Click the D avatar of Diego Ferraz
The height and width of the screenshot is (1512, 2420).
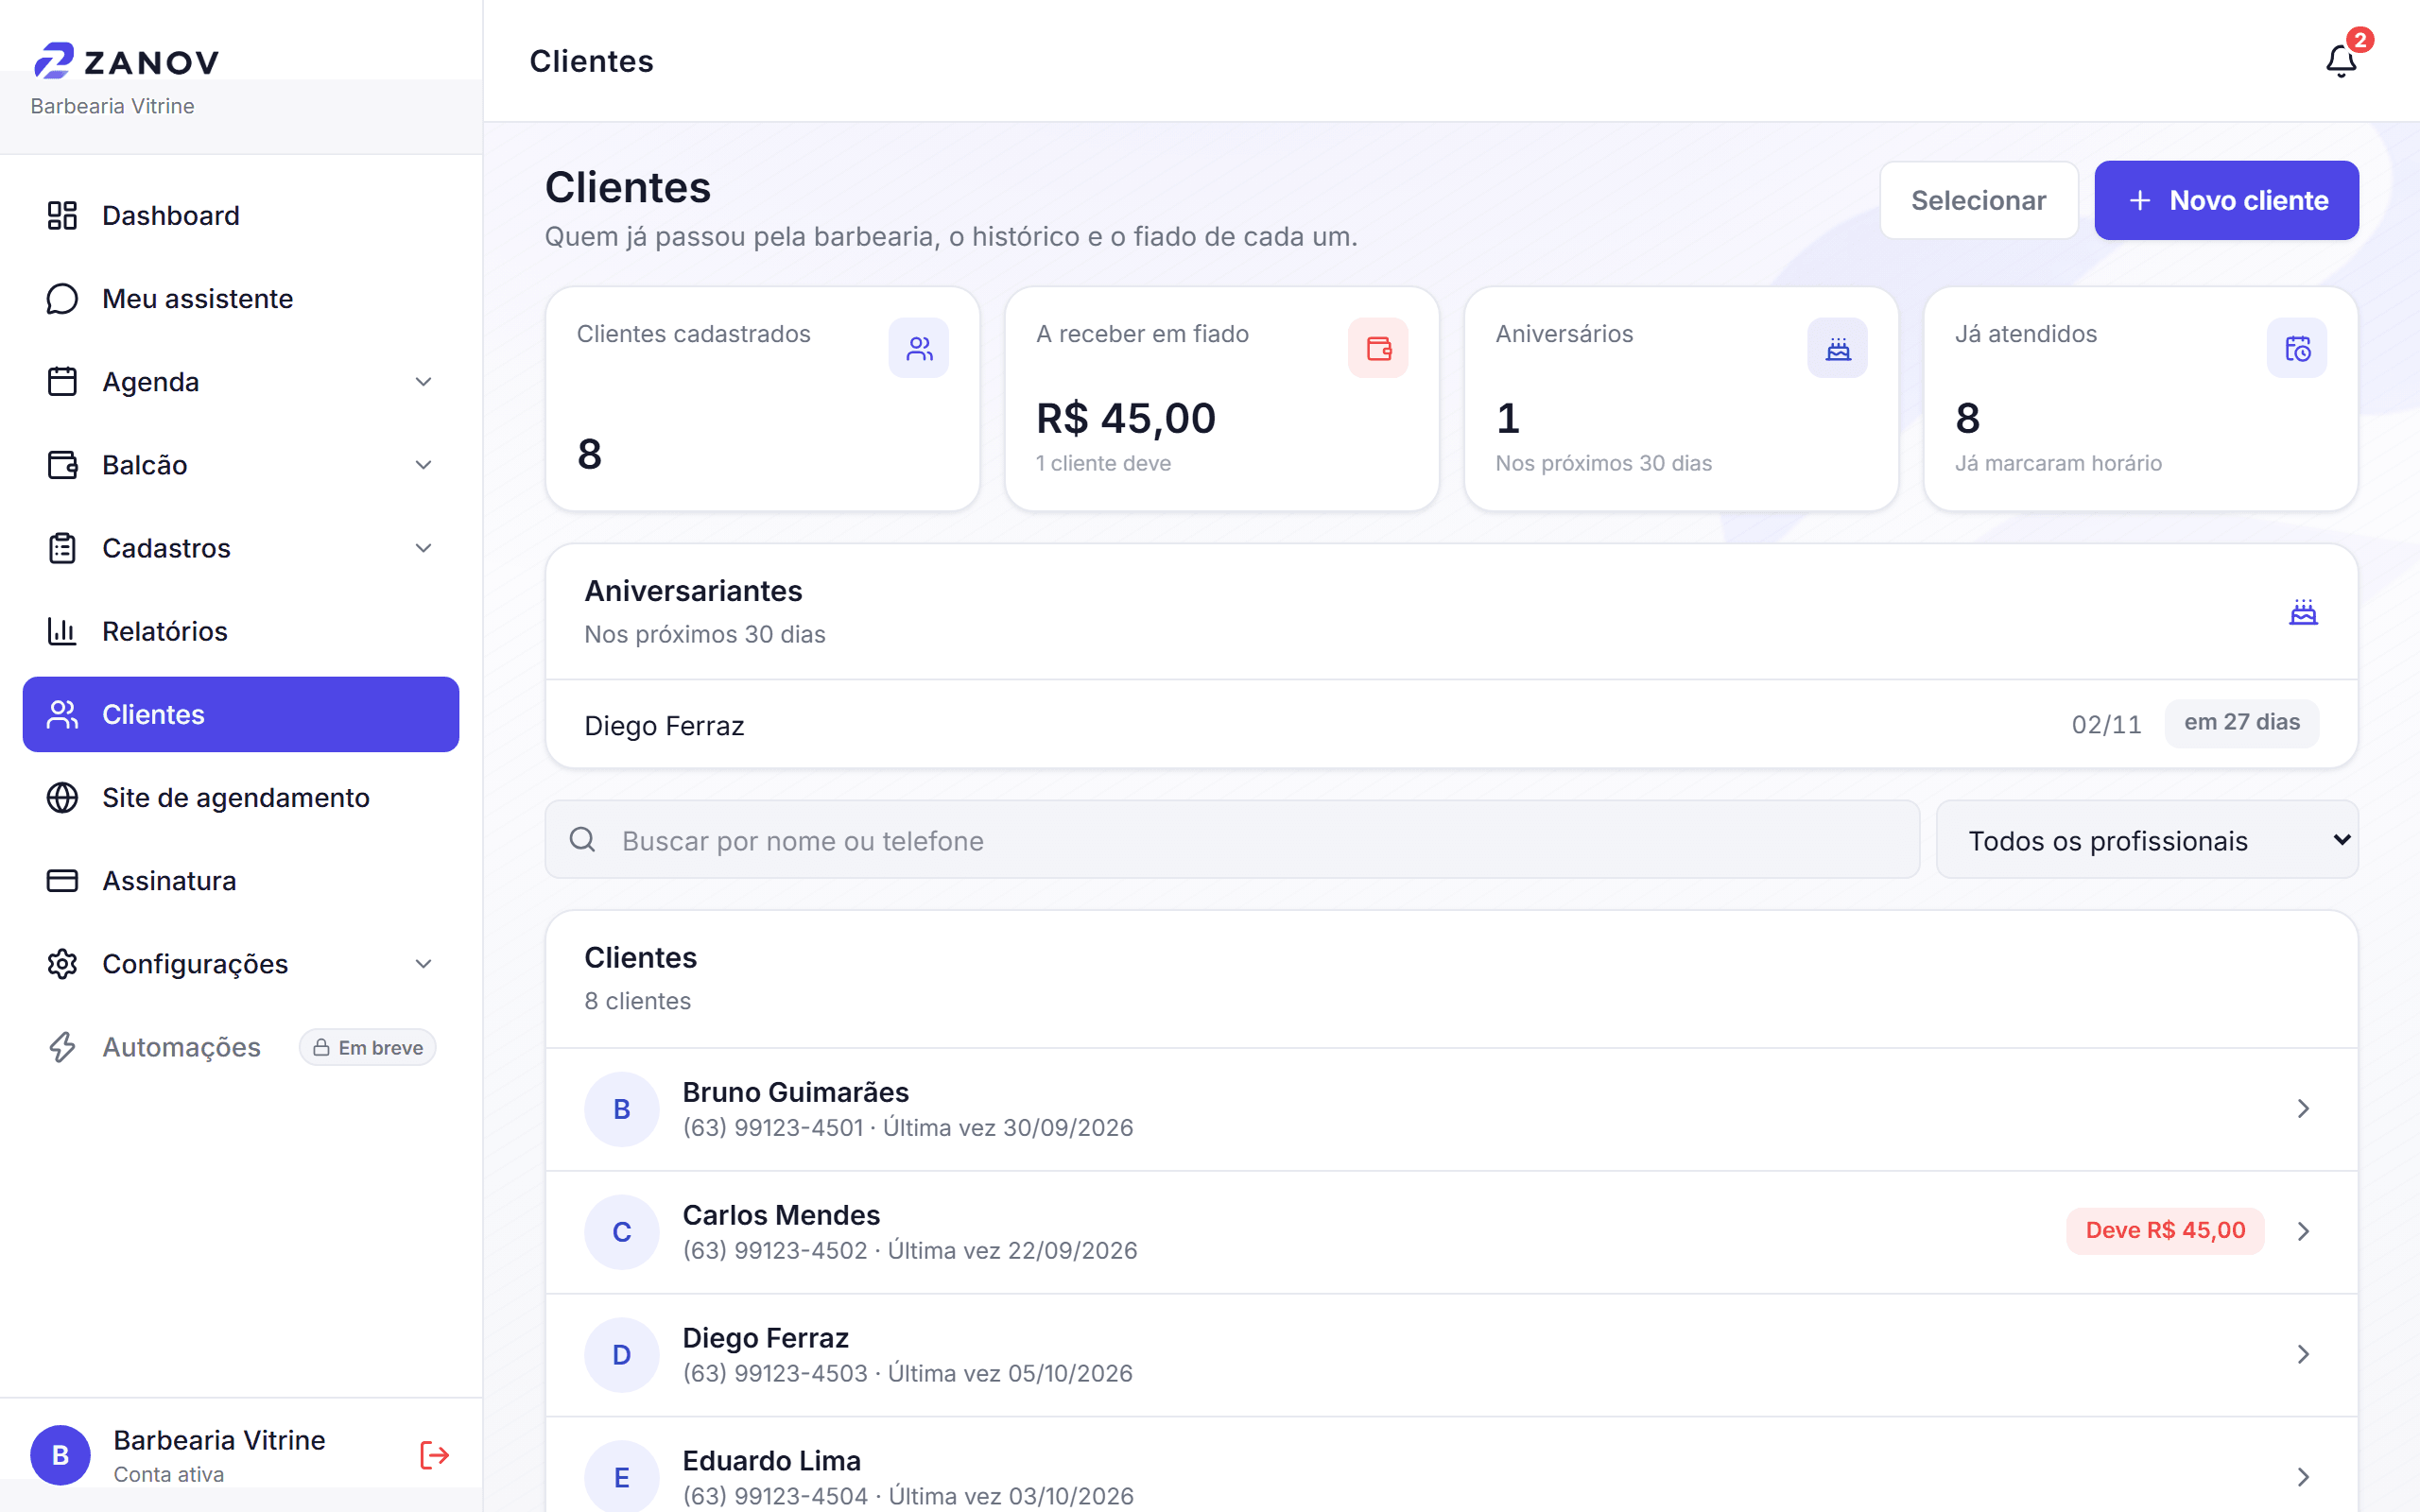[622, 1355]
